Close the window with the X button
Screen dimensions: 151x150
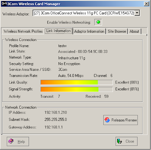[146, 4]
